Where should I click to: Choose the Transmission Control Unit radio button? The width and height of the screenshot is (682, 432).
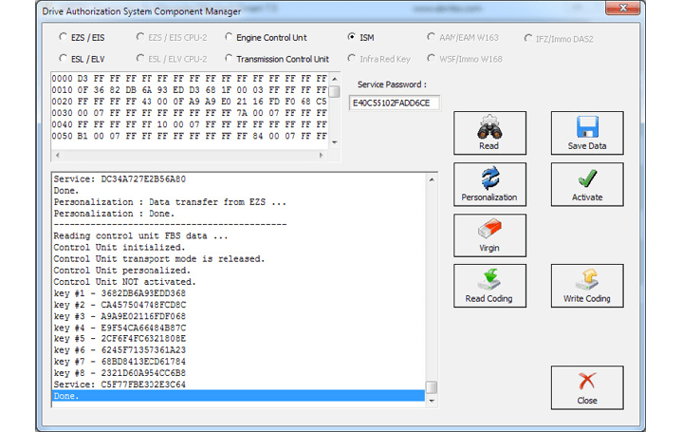(x=230, y=59)
